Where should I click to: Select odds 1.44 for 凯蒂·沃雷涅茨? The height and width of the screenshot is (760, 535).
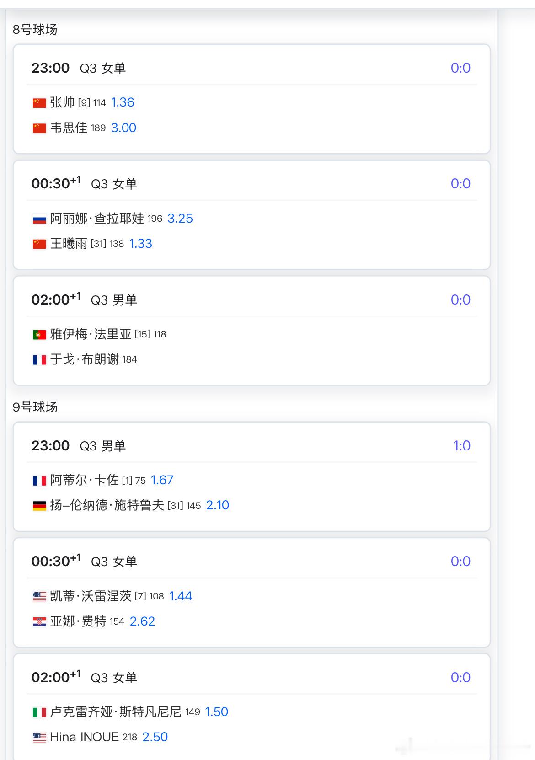(181, 596)
